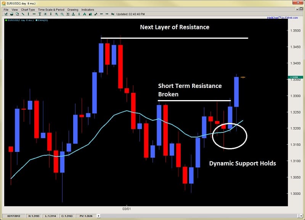Select the diagonal trend line tool
Image resolution: width=305 pixels, height=220 pixels.
point(23,14)
